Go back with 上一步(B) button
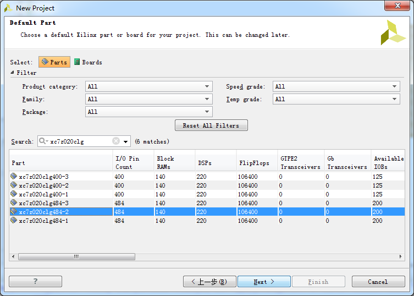The image size is (414, 296). pos(209,282)
